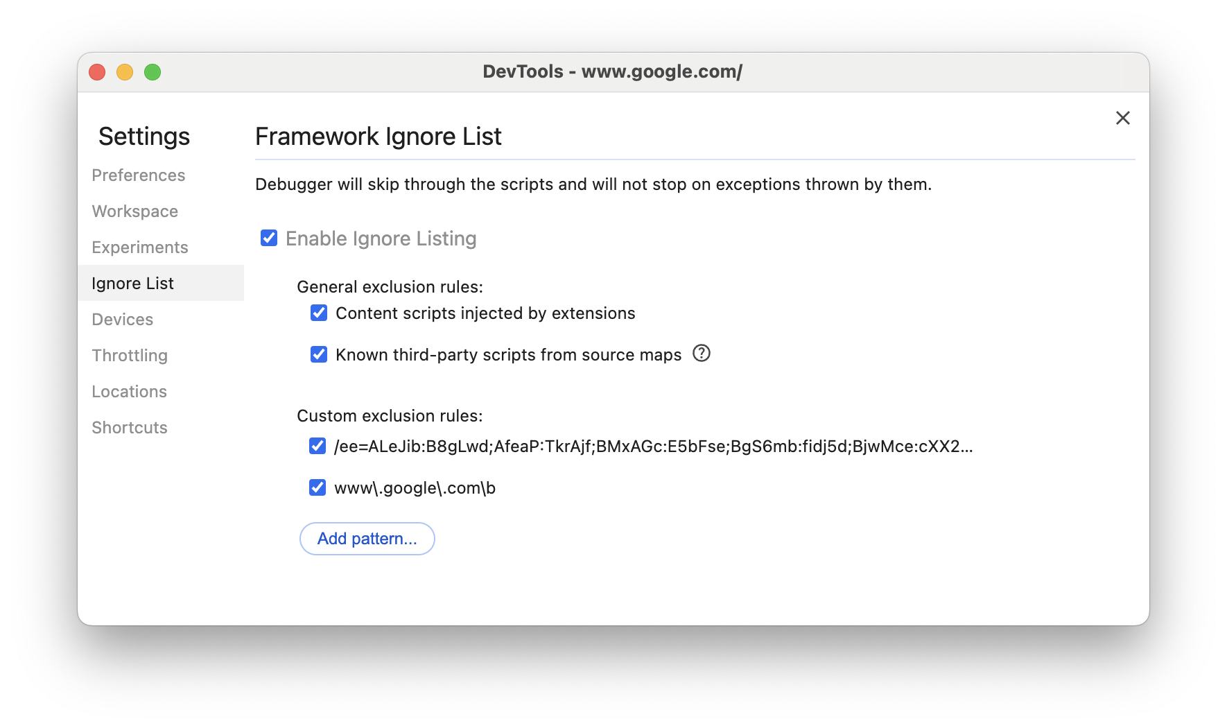Viewport: 1227px width, 728px height.
Task: Click the yellow minimize traffic light
Action: (125, 71)
